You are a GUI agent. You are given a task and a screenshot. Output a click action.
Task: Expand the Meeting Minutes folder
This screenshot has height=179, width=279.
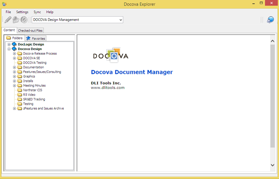14,85
